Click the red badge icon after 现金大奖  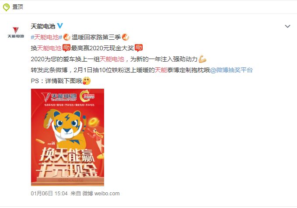139,48
